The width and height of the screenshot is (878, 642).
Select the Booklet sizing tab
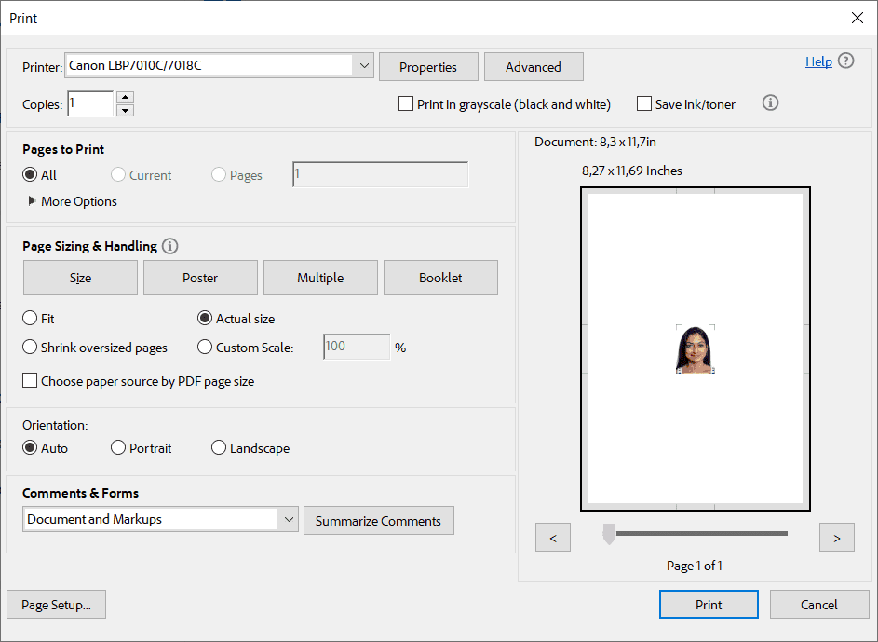(x=440, y=278)
